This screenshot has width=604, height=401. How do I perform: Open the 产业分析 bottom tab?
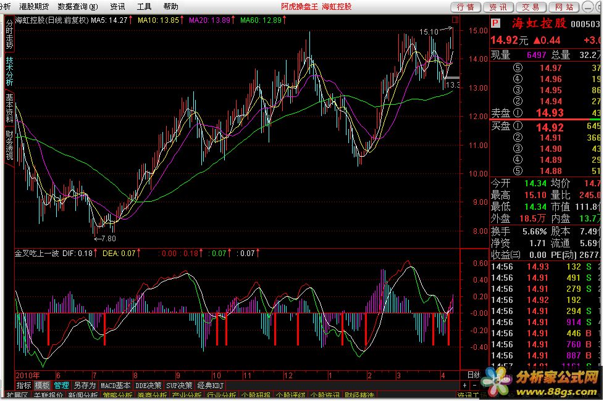pos(187,395)
